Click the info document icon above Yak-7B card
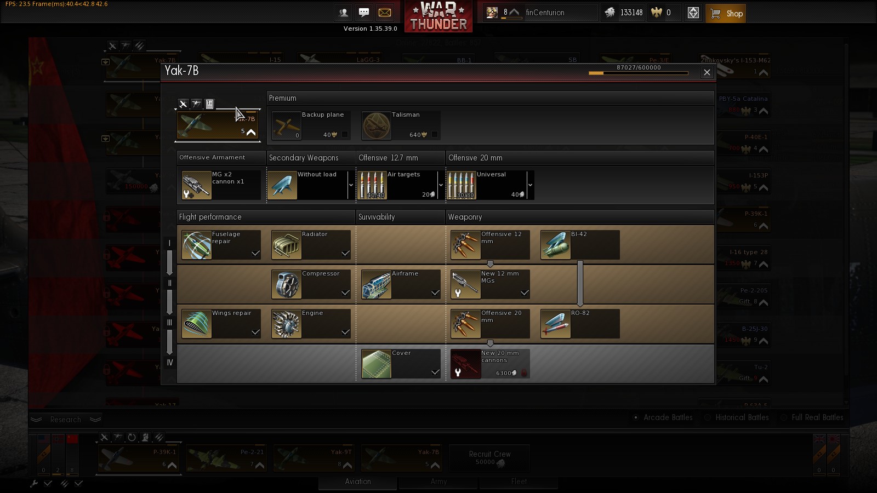Screen dimensions: 877x493 (x=209, y=104)
